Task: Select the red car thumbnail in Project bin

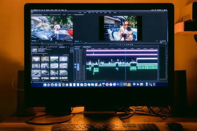Action: pyautogui.click(x=45, y=73)
